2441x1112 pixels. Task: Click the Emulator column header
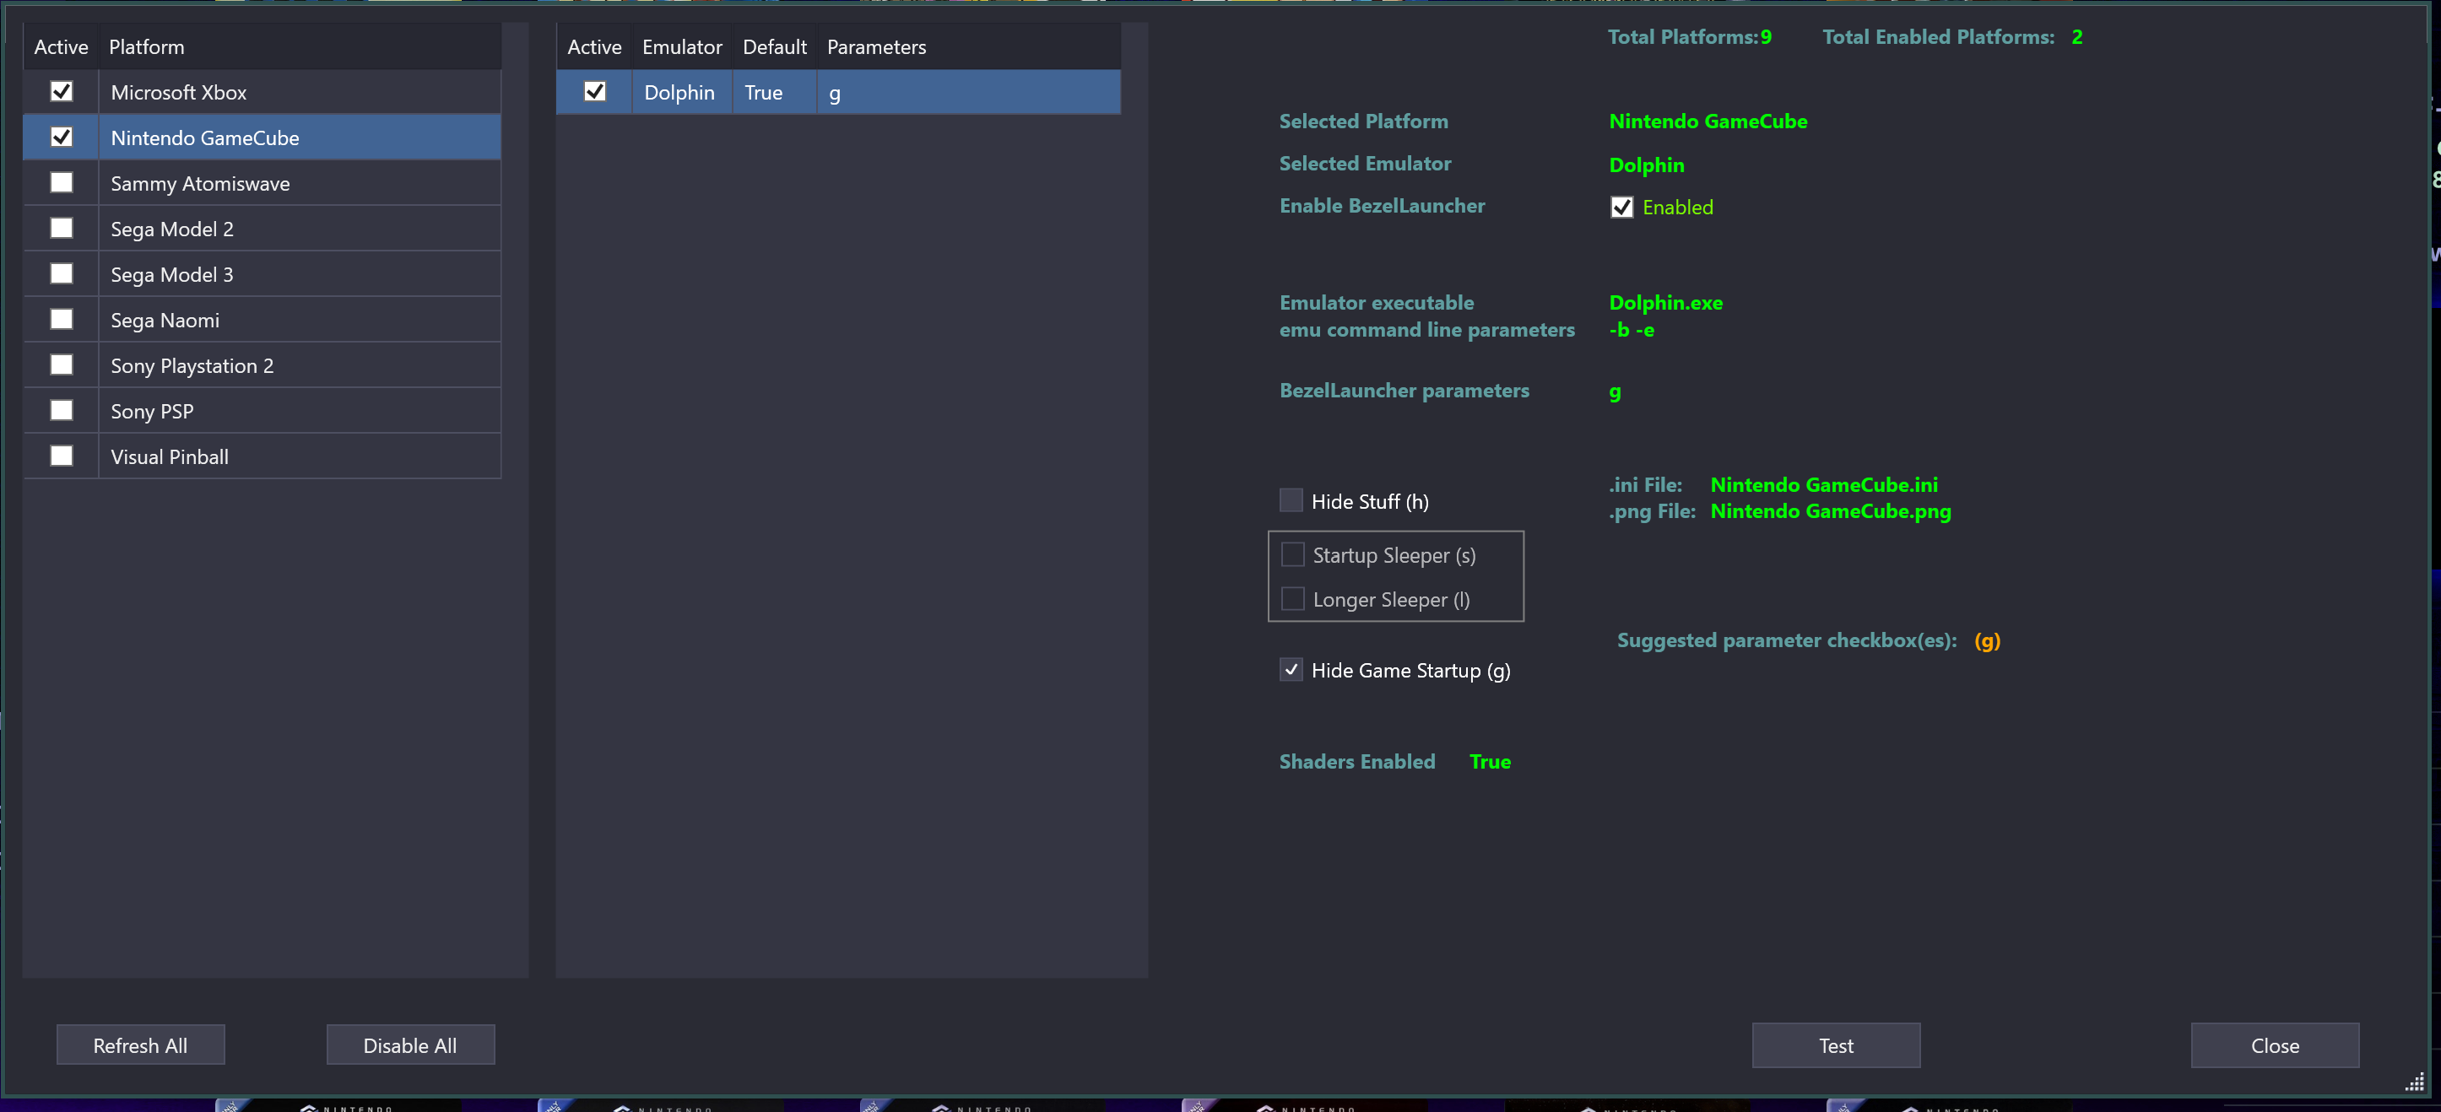coord(682,46)
